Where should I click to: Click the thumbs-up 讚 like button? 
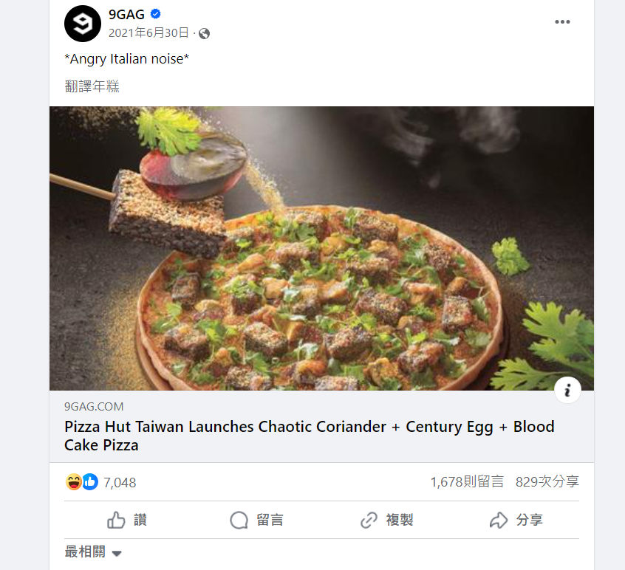(127, 520)
